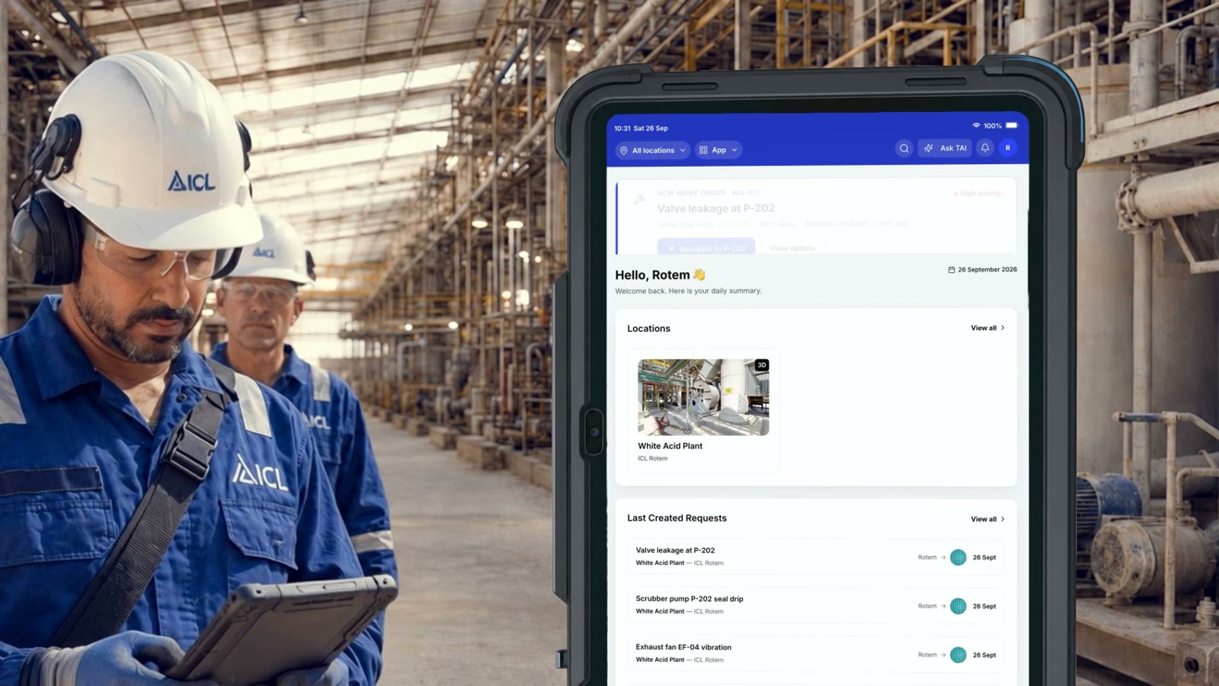Tap the Wi-Fi status icon

[976, 125]
